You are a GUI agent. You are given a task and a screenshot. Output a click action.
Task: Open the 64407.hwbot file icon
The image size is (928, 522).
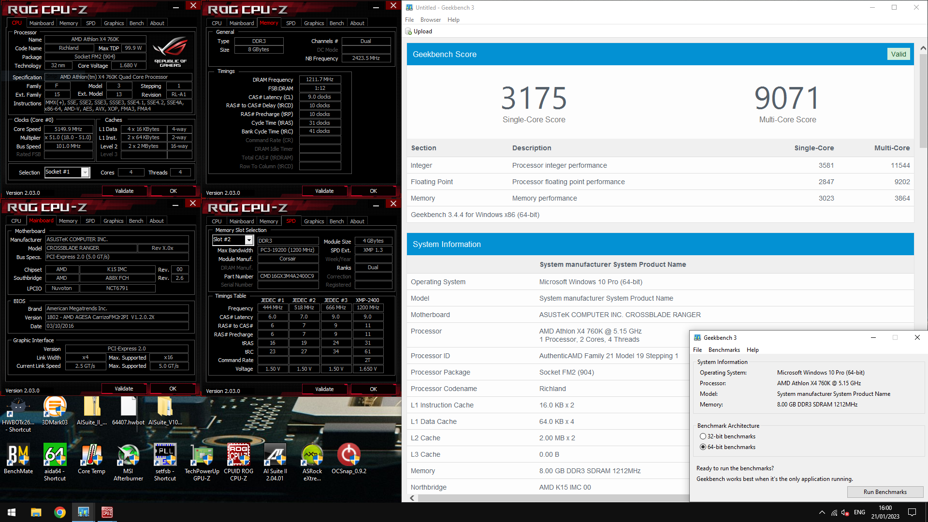(x=128, y=411)
